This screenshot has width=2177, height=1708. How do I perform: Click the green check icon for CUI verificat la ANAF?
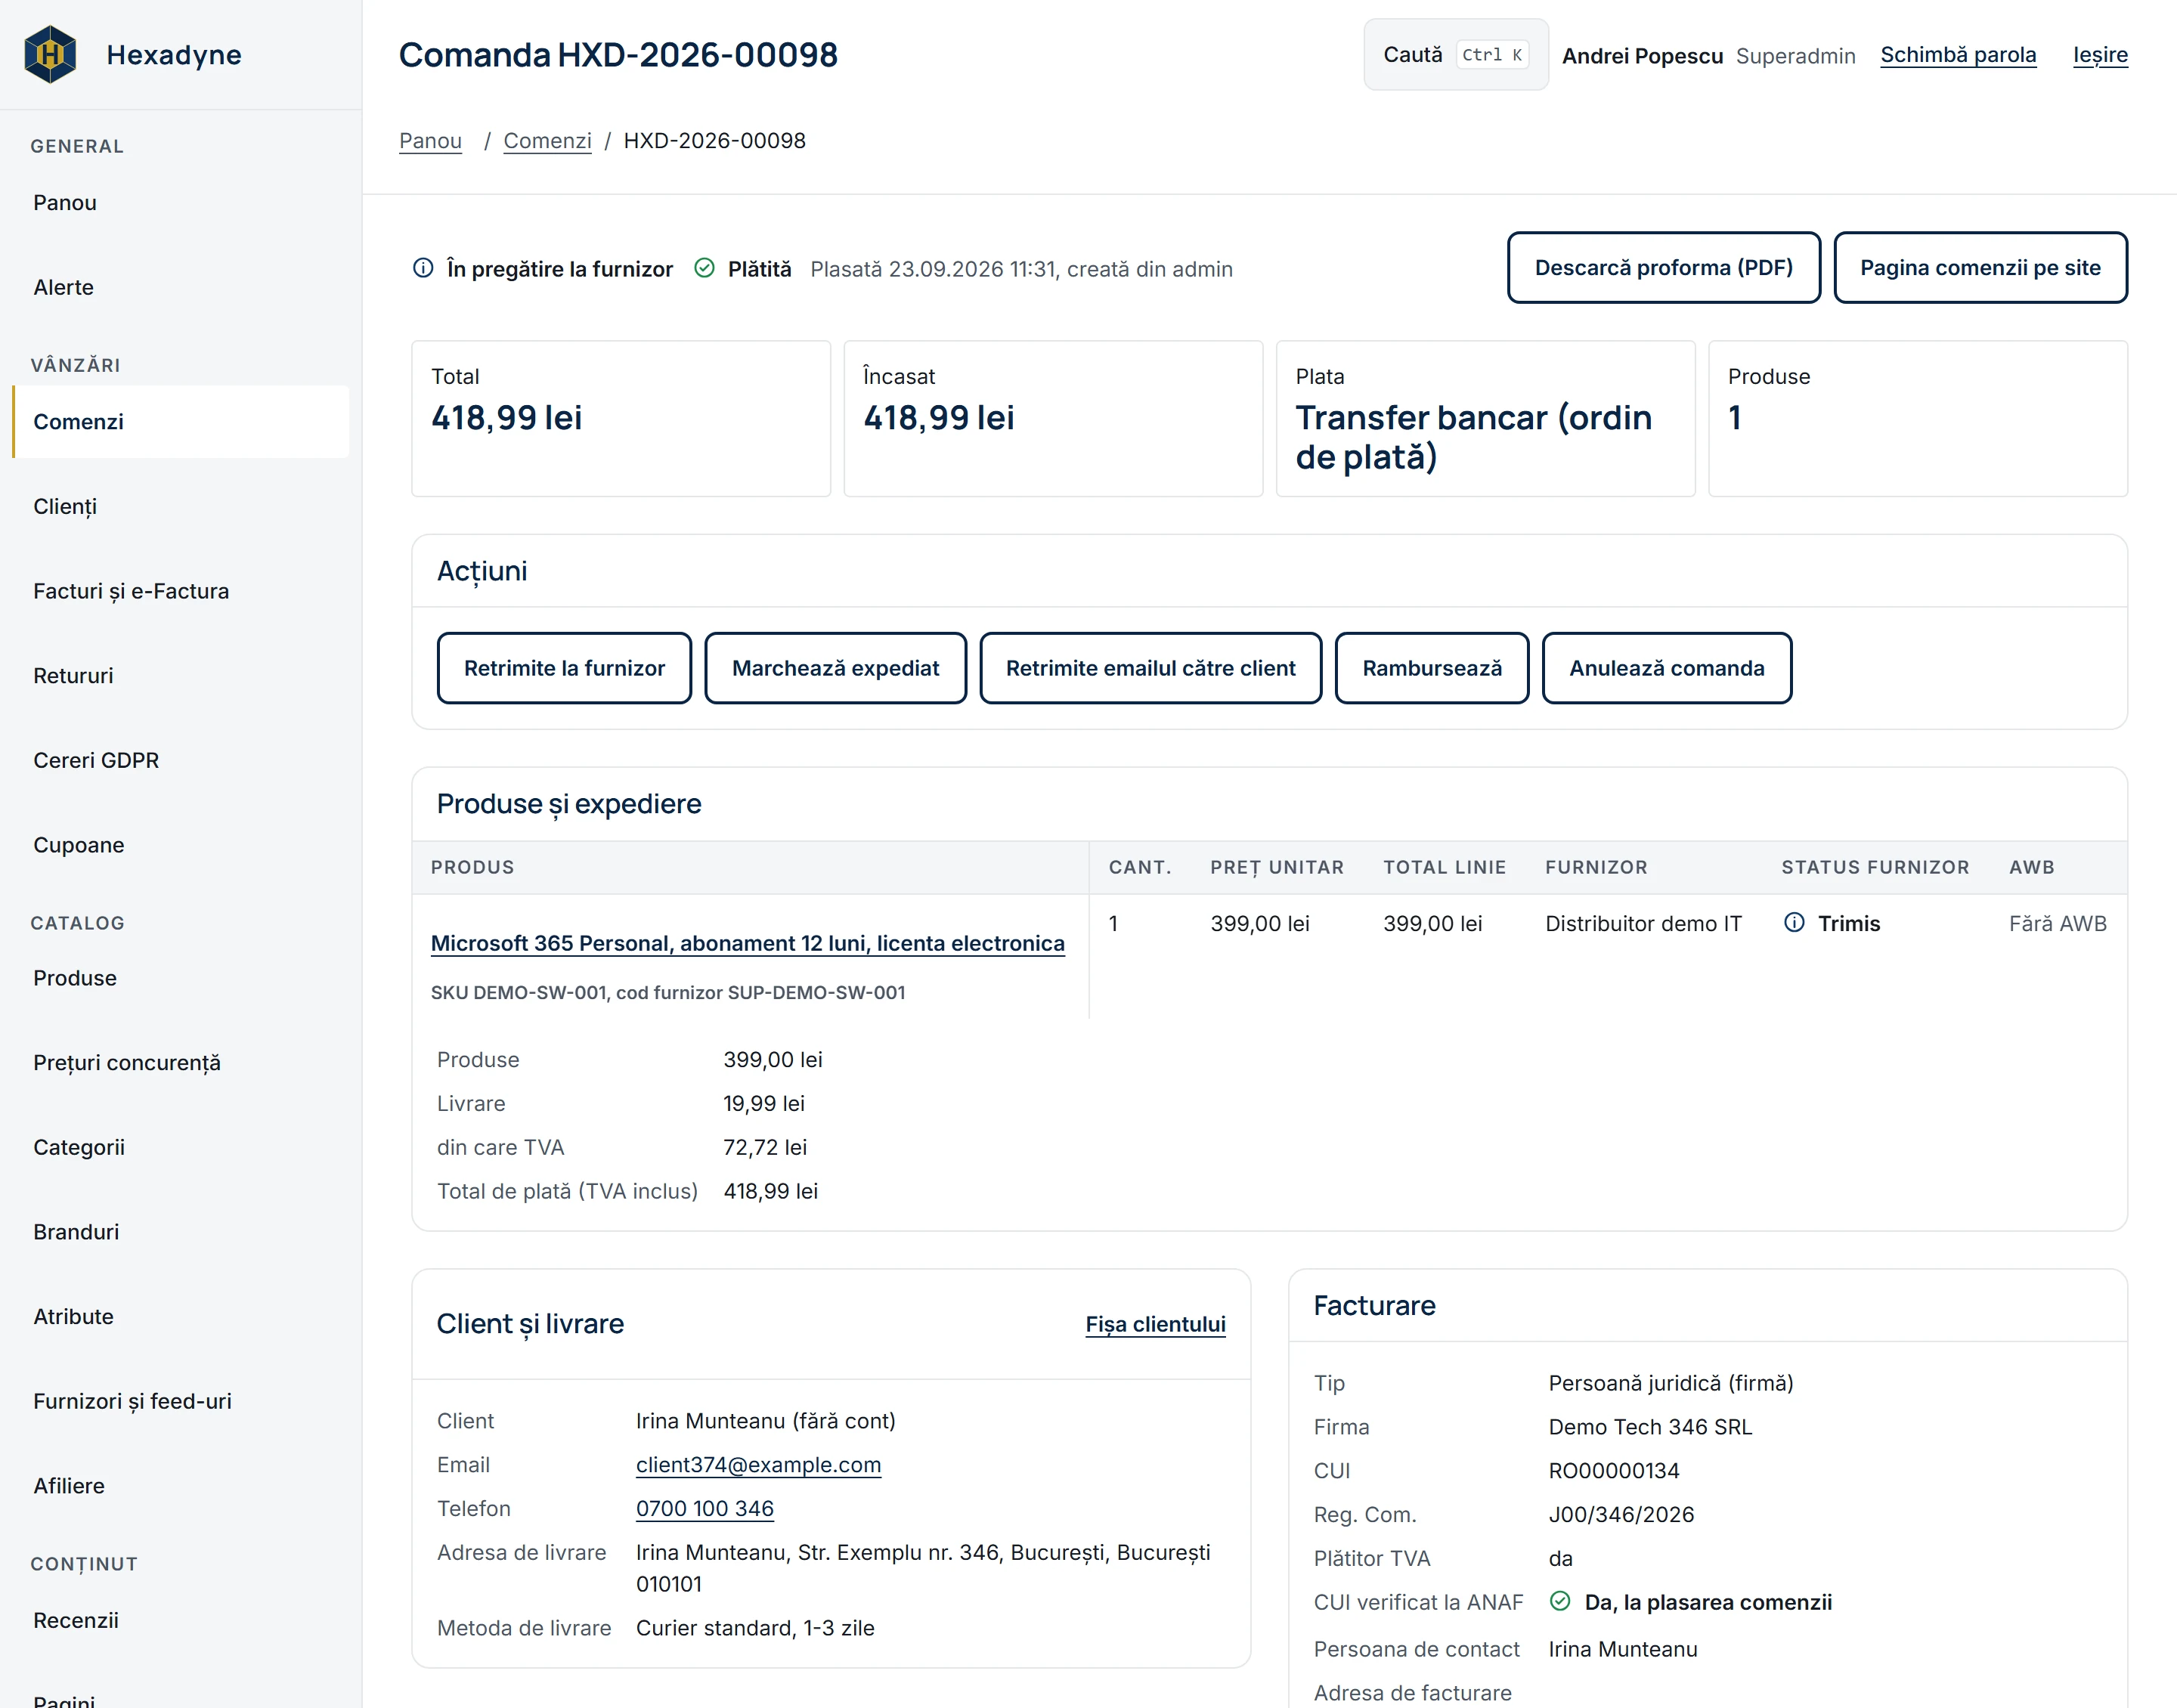(1559, 1601)
